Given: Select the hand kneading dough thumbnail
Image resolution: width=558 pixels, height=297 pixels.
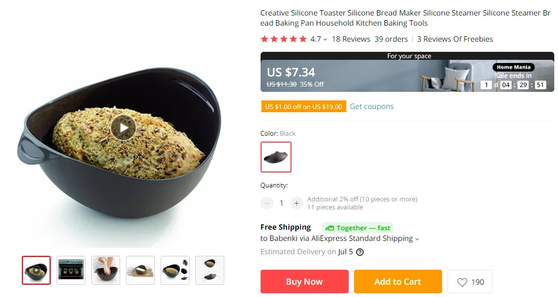Looking at the screenshot, I should click(x=106, y=270).
